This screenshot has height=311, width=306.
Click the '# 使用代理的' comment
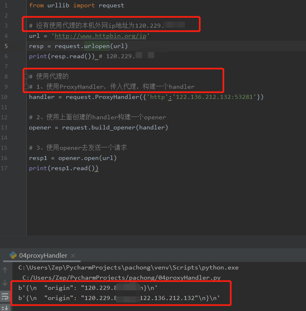(49, 76)
